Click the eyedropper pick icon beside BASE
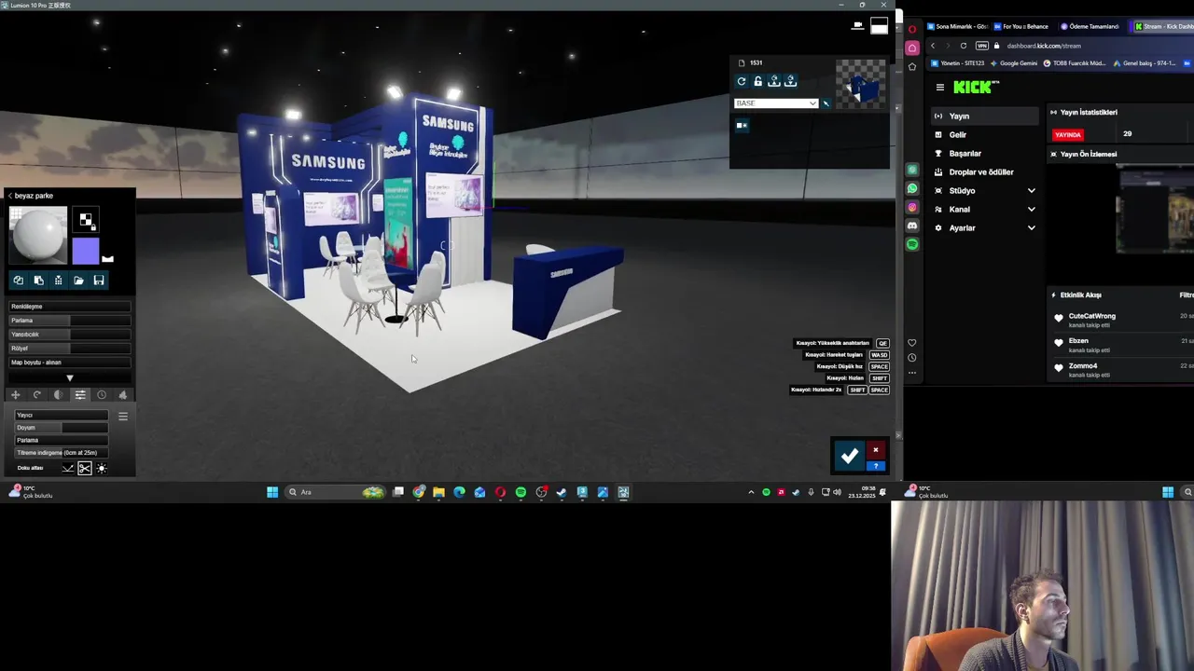Image resolution: width=1194 pixels, height=671 pixels. [826, 103]
